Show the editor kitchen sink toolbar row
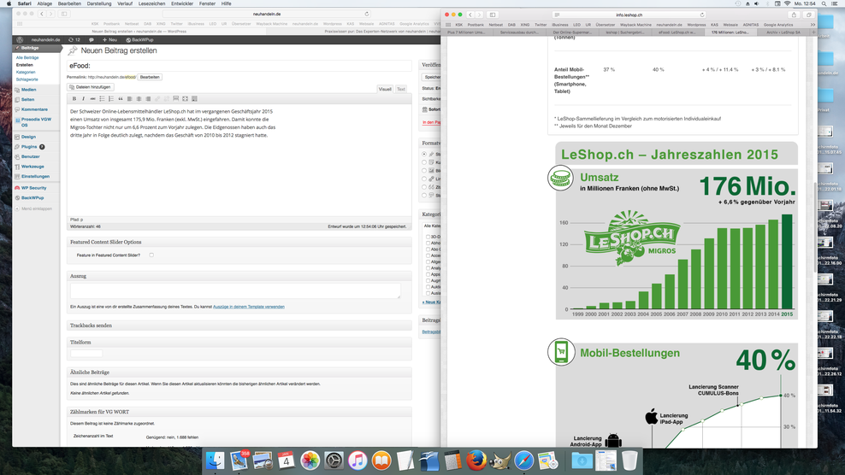Viewport: 845px width, 475px height. coord(194,99)
